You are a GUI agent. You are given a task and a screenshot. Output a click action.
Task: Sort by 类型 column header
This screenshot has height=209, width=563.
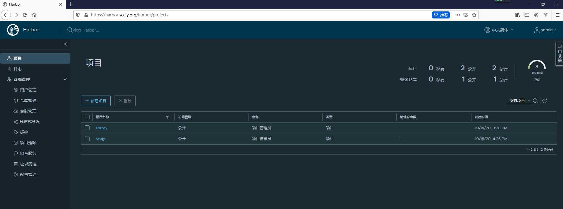[x=329, y=117]
